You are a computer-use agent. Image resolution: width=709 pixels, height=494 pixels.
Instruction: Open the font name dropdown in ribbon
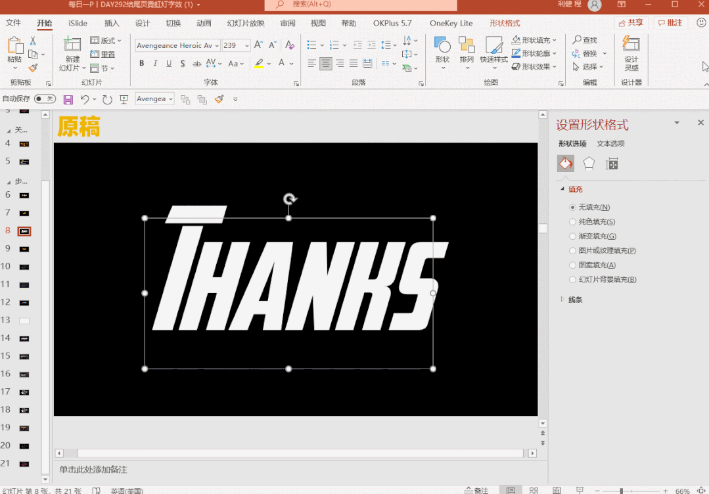(217, 45)
